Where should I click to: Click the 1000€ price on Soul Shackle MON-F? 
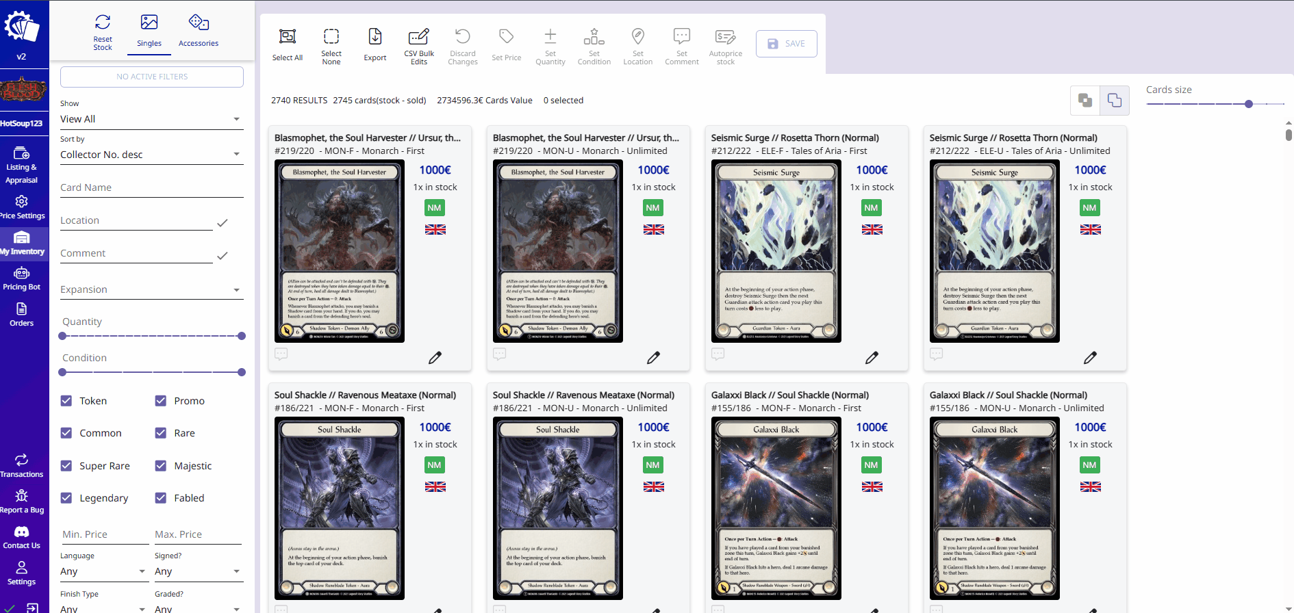[435, 427]
